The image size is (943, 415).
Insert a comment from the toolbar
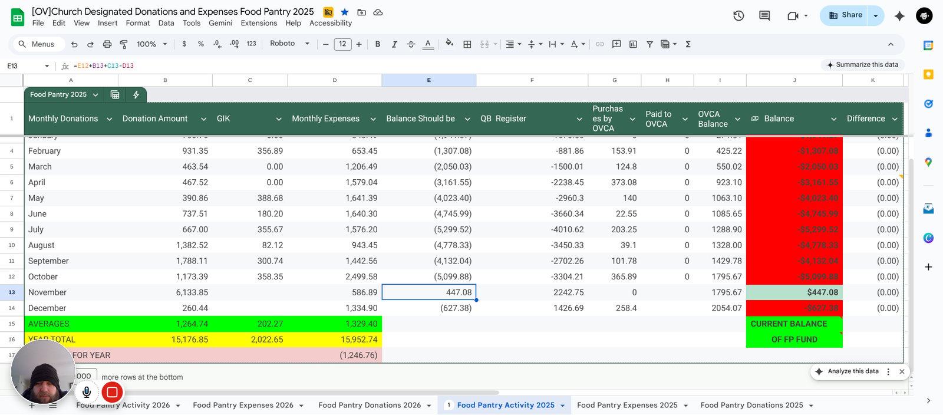point(616,44)
